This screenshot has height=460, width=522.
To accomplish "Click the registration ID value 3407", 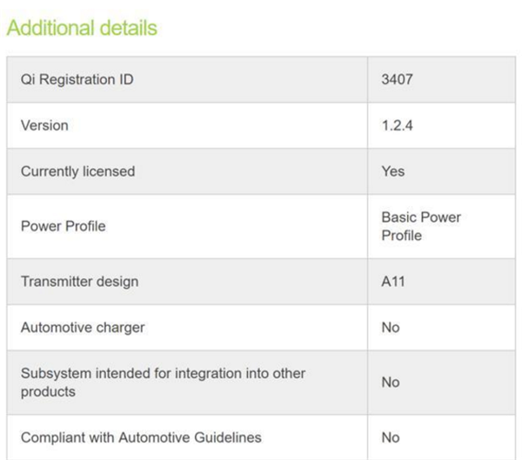I will (x=398, y=79).
